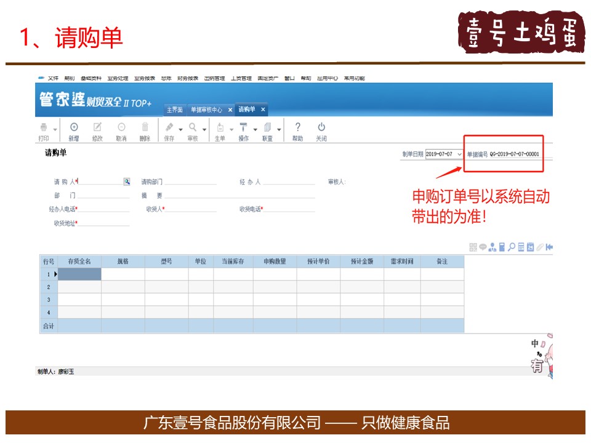
Task: Click the 收货地址 input field
Action: point(103,223)
